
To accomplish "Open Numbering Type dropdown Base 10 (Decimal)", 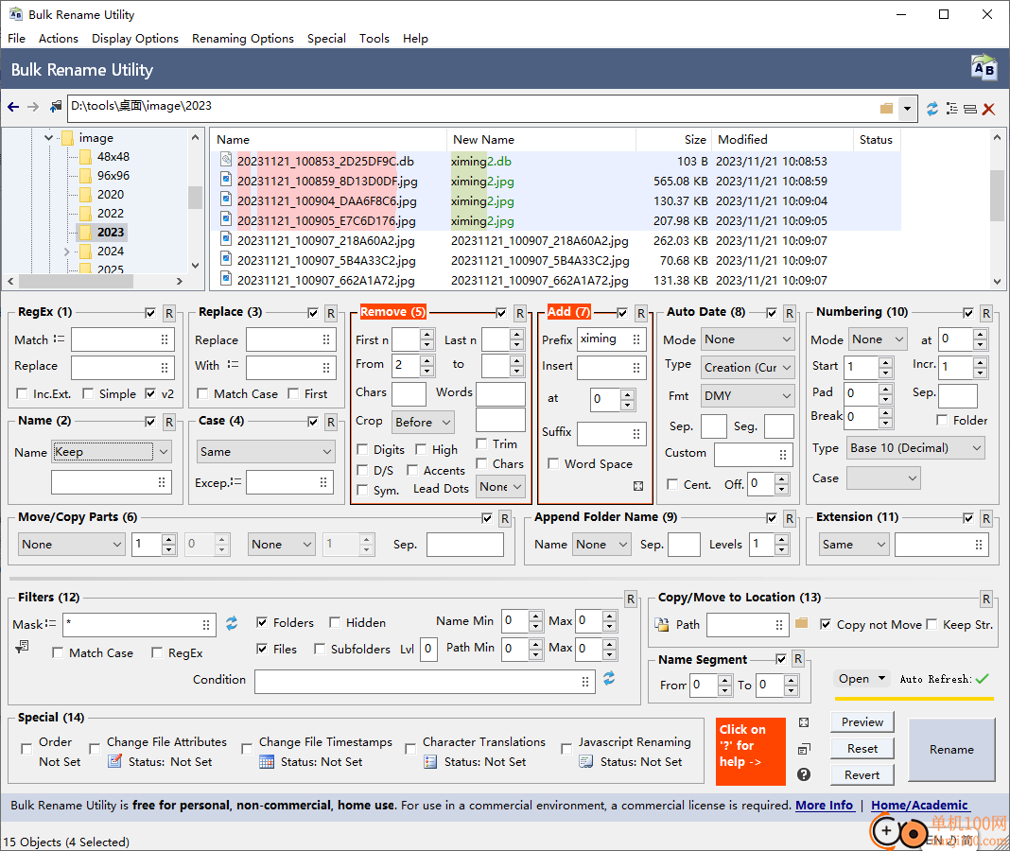I will (916, 448).
